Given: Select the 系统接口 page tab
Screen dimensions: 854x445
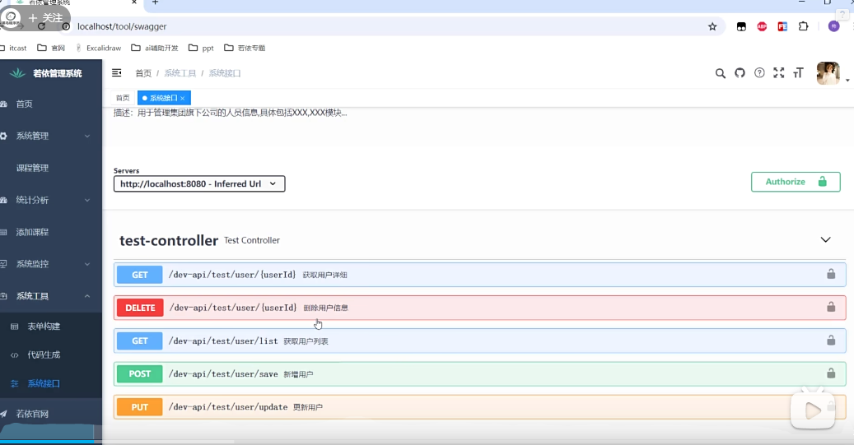Looking at the screenshot, I should click(163, 98).
